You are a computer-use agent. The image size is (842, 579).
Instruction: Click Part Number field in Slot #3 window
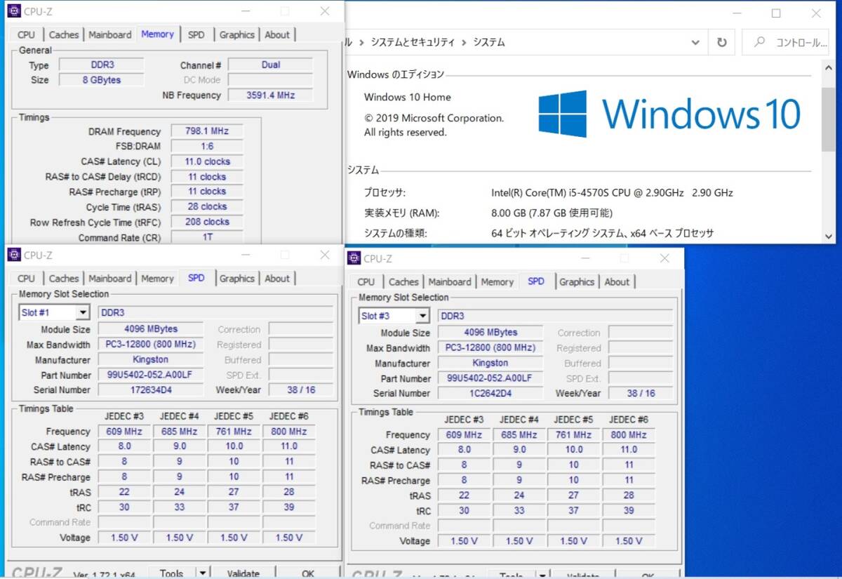(x=490, y=378)
